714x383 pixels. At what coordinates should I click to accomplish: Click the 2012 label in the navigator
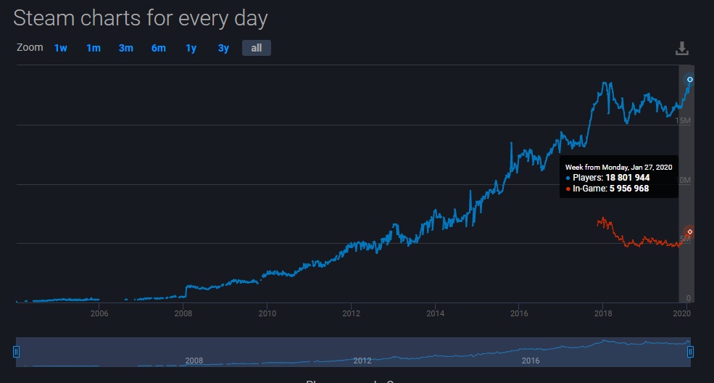362,361
